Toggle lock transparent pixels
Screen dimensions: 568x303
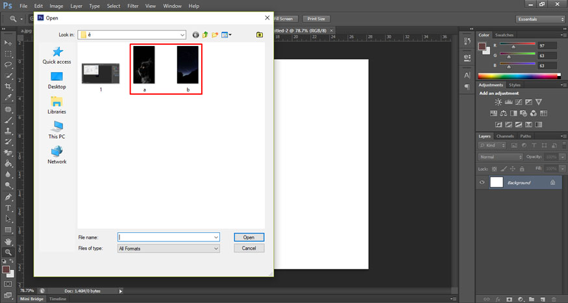(x=494, y=169)
